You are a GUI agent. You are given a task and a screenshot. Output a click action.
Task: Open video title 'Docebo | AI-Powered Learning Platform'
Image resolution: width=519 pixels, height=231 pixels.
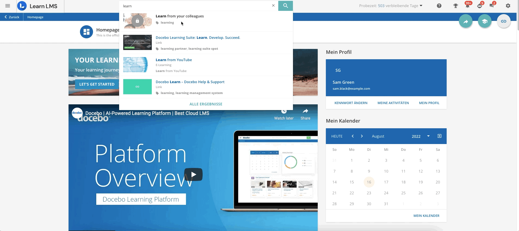(x=147, y=113)
